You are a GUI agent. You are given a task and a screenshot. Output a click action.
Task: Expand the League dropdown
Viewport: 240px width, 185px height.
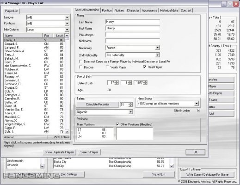(67, 18)
